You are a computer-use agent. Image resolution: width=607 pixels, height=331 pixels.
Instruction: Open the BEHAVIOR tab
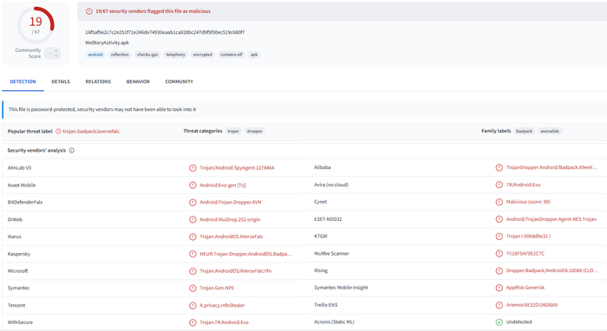pyautogui.click(x=138, y=81)
